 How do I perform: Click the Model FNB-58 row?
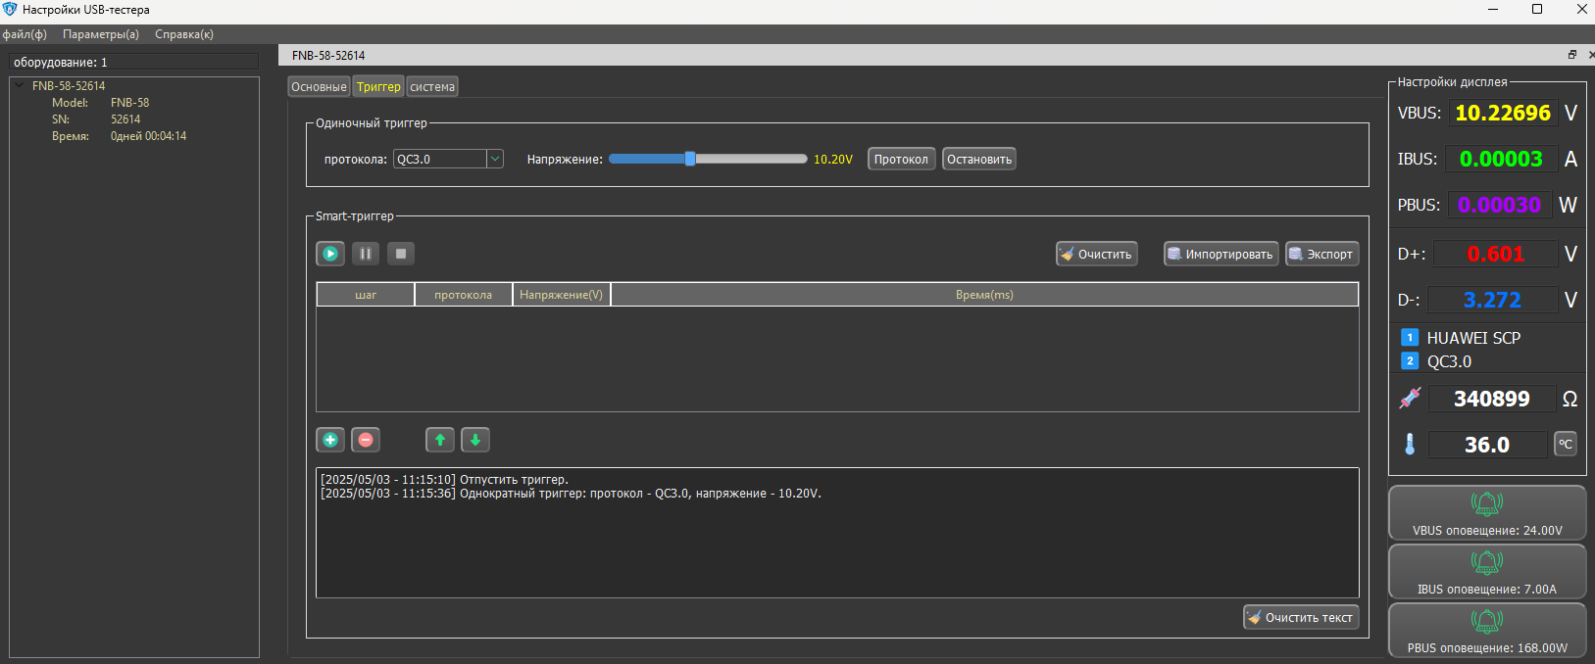tap(101, 103)
